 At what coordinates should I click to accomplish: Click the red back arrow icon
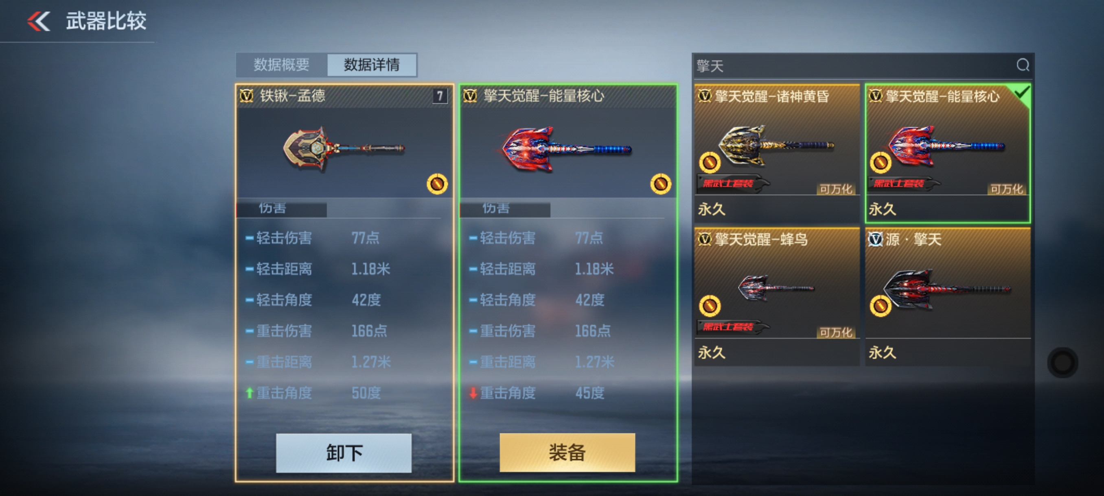coord(39,21)
